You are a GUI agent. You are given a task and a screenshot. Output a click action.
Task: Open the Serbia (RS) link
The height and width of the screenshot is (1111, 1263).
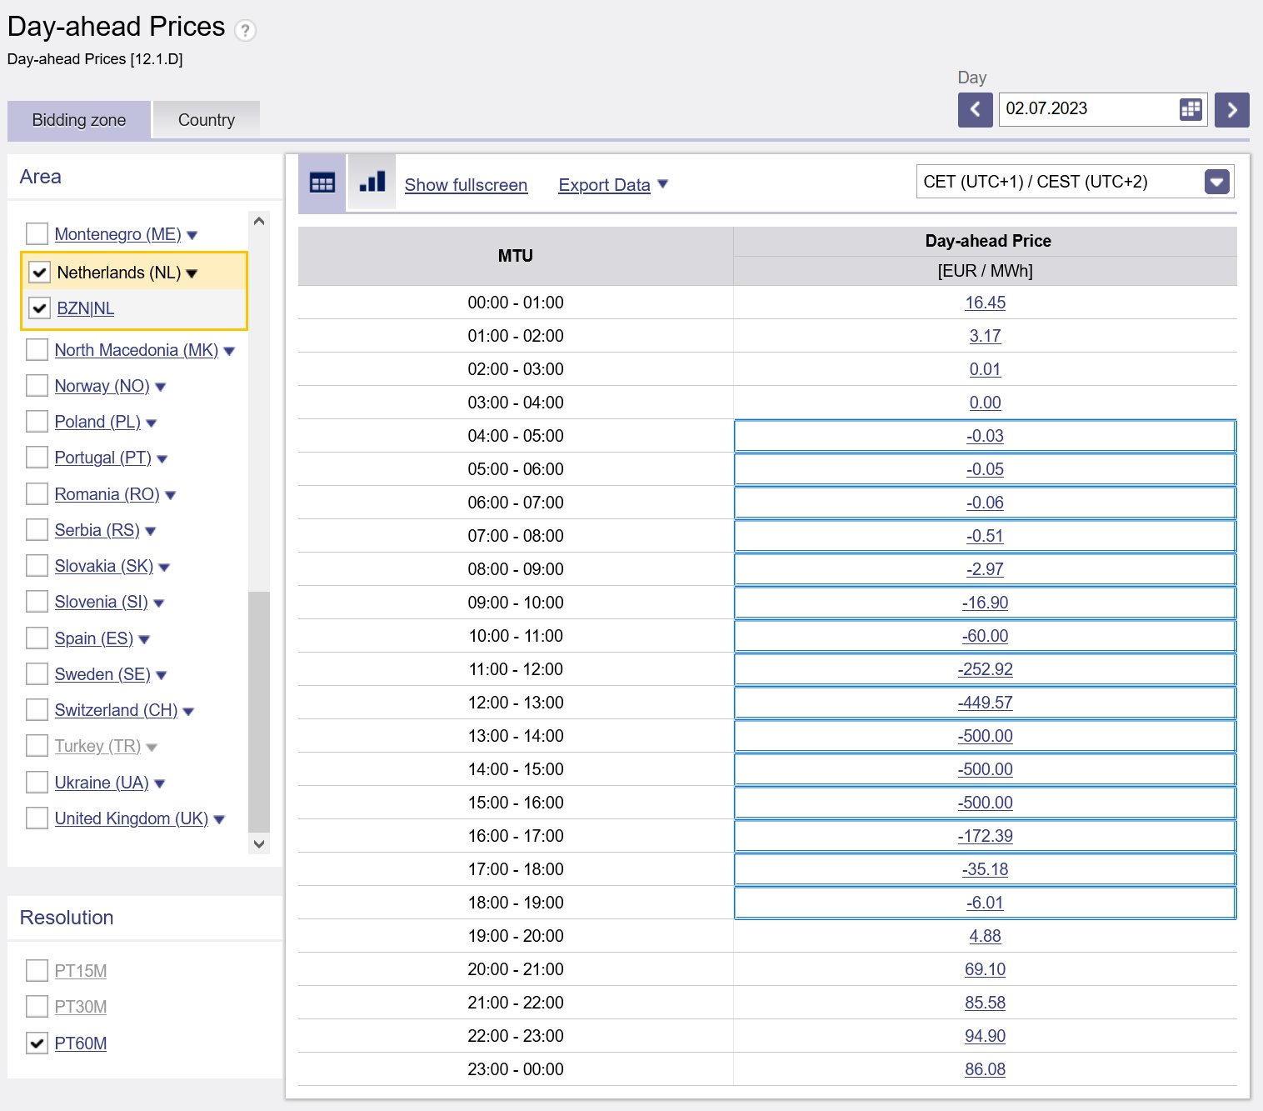click(97, 530)
